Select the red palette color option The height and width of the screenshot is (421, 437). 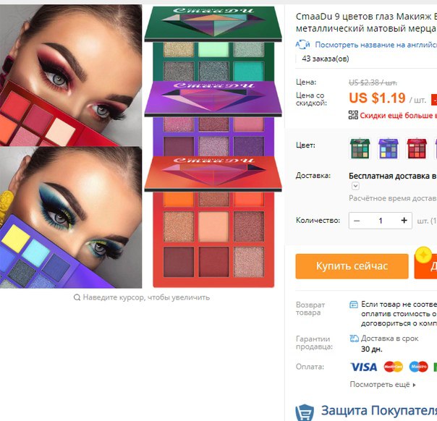pos(417,148)
